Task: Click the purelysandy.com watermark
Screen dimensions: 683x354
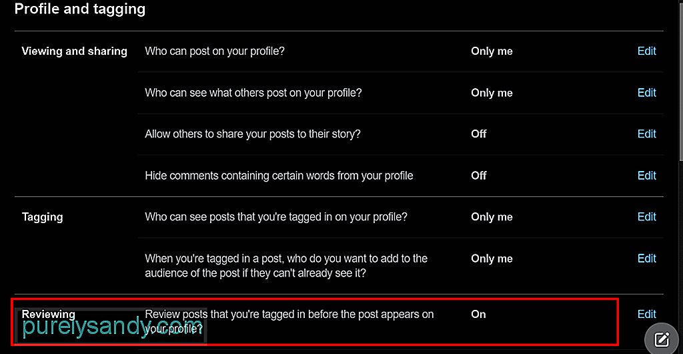Action: (x=112, y=327)
